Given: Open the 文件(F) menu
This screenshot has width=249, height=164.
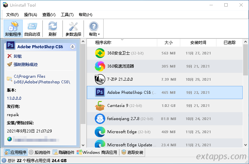Looking at the screenshot, I should pos(12,15).
